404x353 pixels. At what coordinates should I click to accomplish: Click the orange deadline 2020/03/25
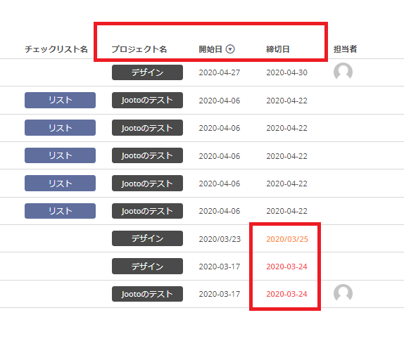[287, 239]
